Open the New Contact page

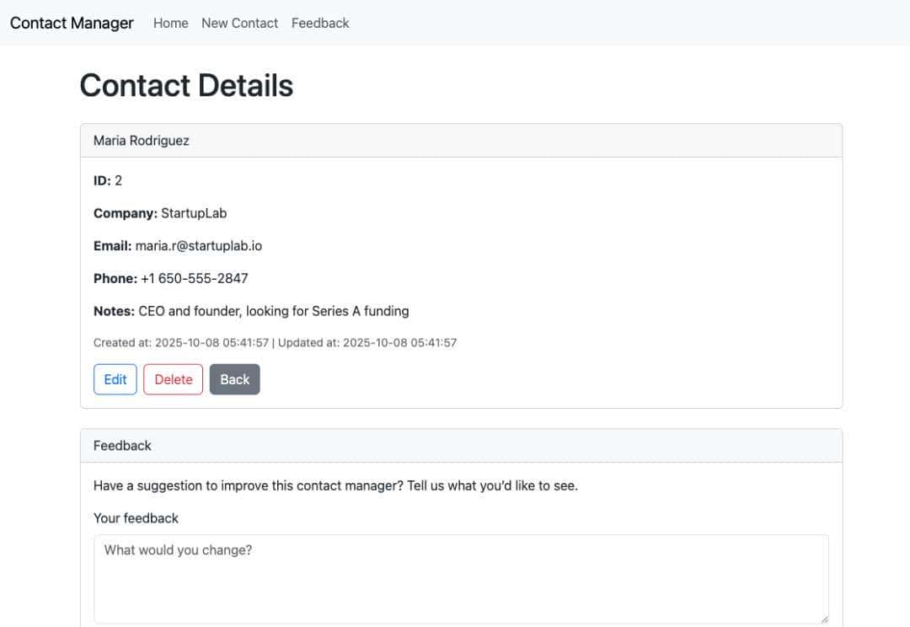point(239,23)
